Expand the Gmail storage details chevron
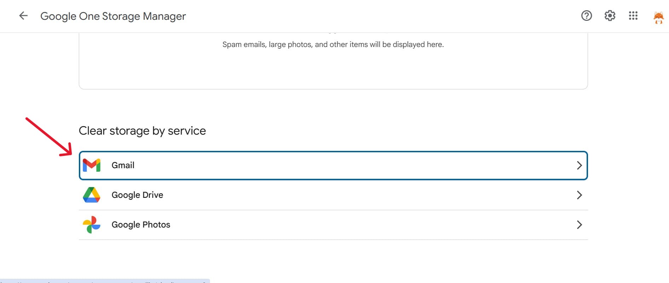The width and height of the screenshot is (669, 283). pos(579,165)
